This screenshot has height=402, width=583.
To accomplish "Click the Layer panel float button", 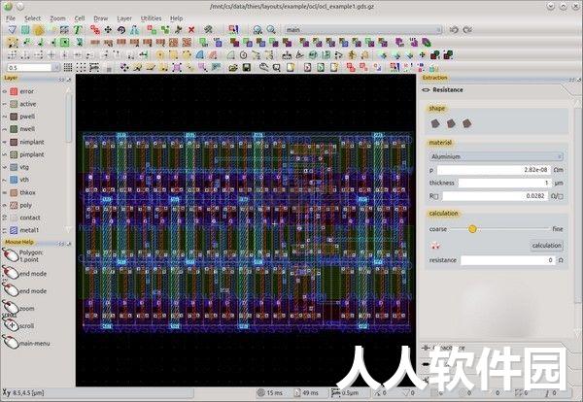I will click(x=61, y=80).
